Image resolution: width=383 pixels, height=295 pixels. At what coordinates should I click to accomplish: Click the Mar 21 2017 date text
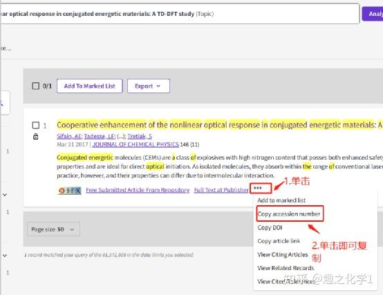[73, 144]
